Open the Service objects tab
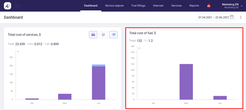Screen dimensions: 246x110 [114, 6]
